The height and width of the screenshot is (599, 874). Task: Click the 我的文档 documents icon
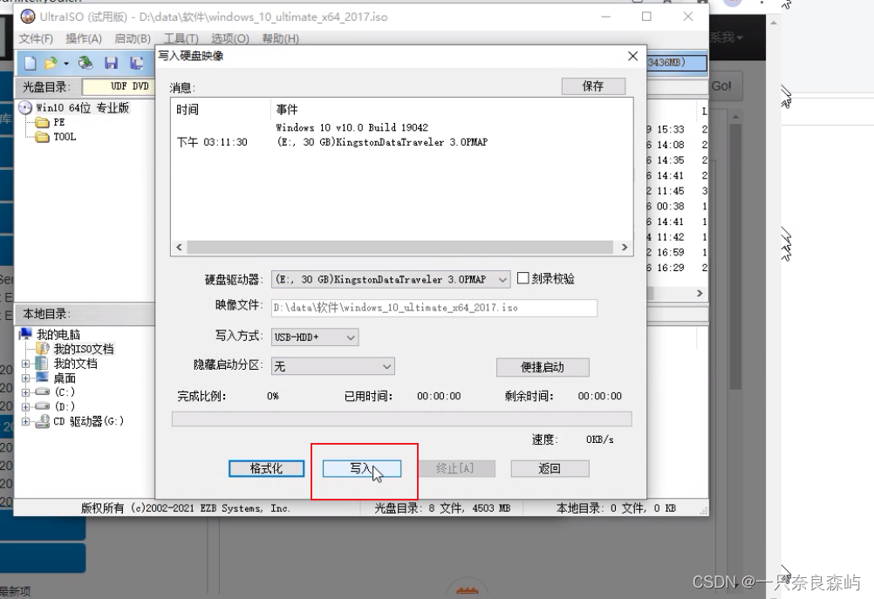click(x=42, y=364)
